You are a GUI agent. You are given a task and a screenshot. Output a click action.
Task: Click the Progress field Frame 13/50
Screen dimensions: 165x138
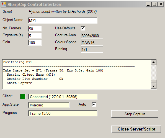(63, 113)
